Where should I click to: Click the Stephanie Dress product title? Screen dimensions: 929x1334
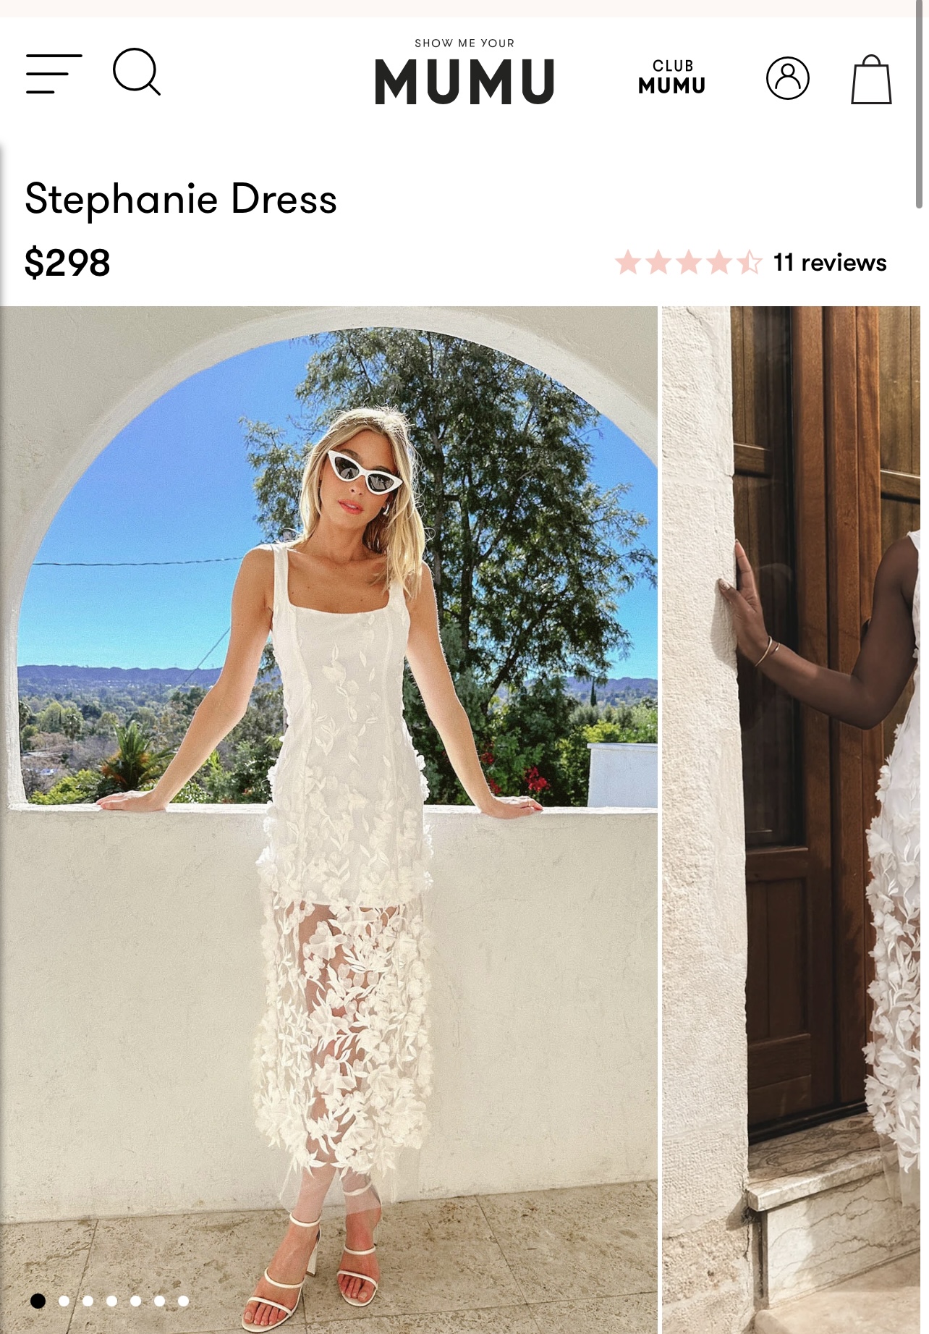point(181,199)
